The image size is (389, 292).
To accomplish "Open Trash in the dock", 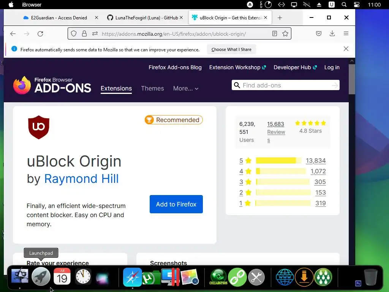I will [x=371, y=277].
